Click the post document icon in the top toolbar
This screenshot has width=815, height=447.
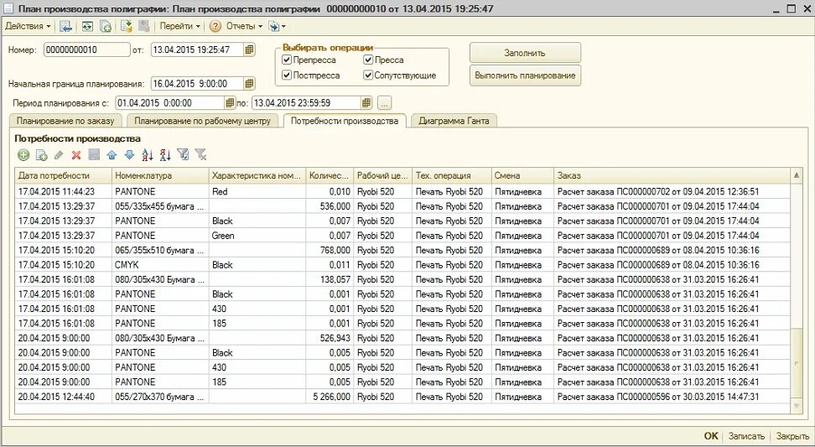[127, 26]
